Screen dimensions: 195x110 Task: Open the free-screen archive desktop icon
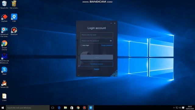[14, 5]
